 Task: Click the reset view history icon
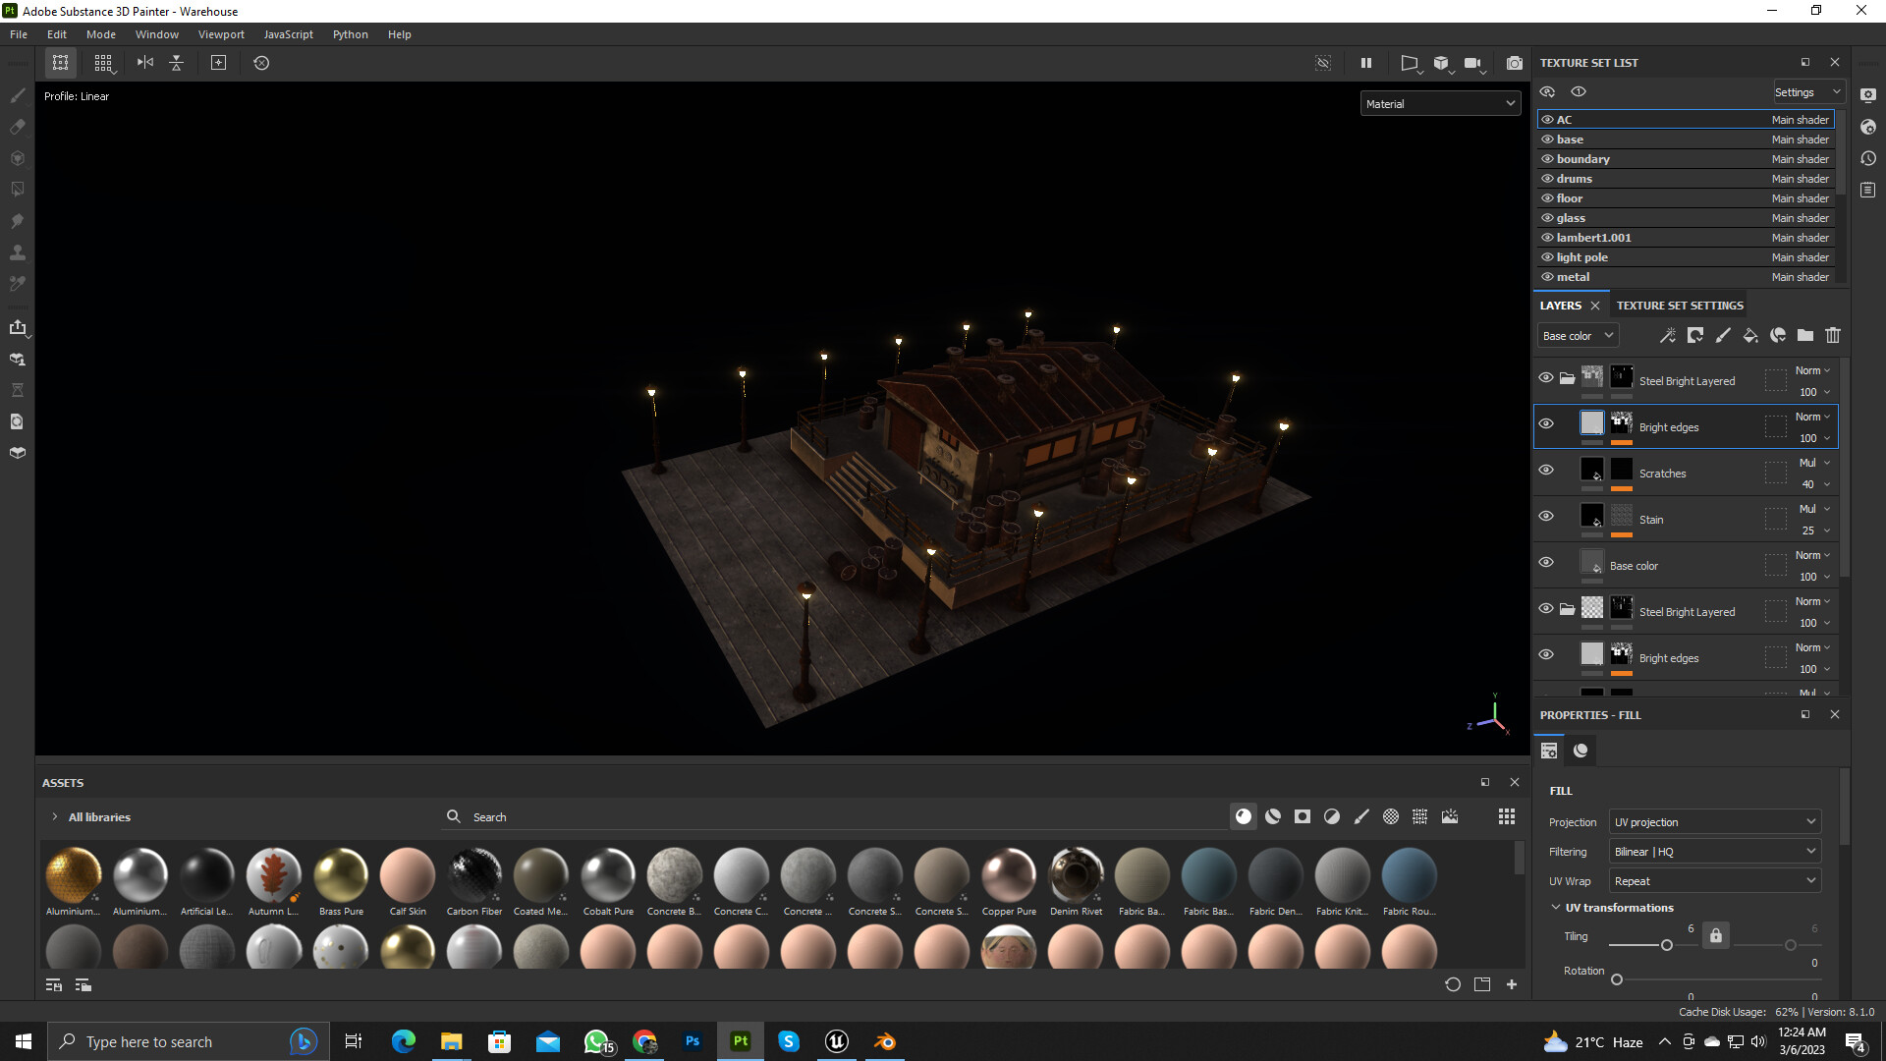pos(261,63)
